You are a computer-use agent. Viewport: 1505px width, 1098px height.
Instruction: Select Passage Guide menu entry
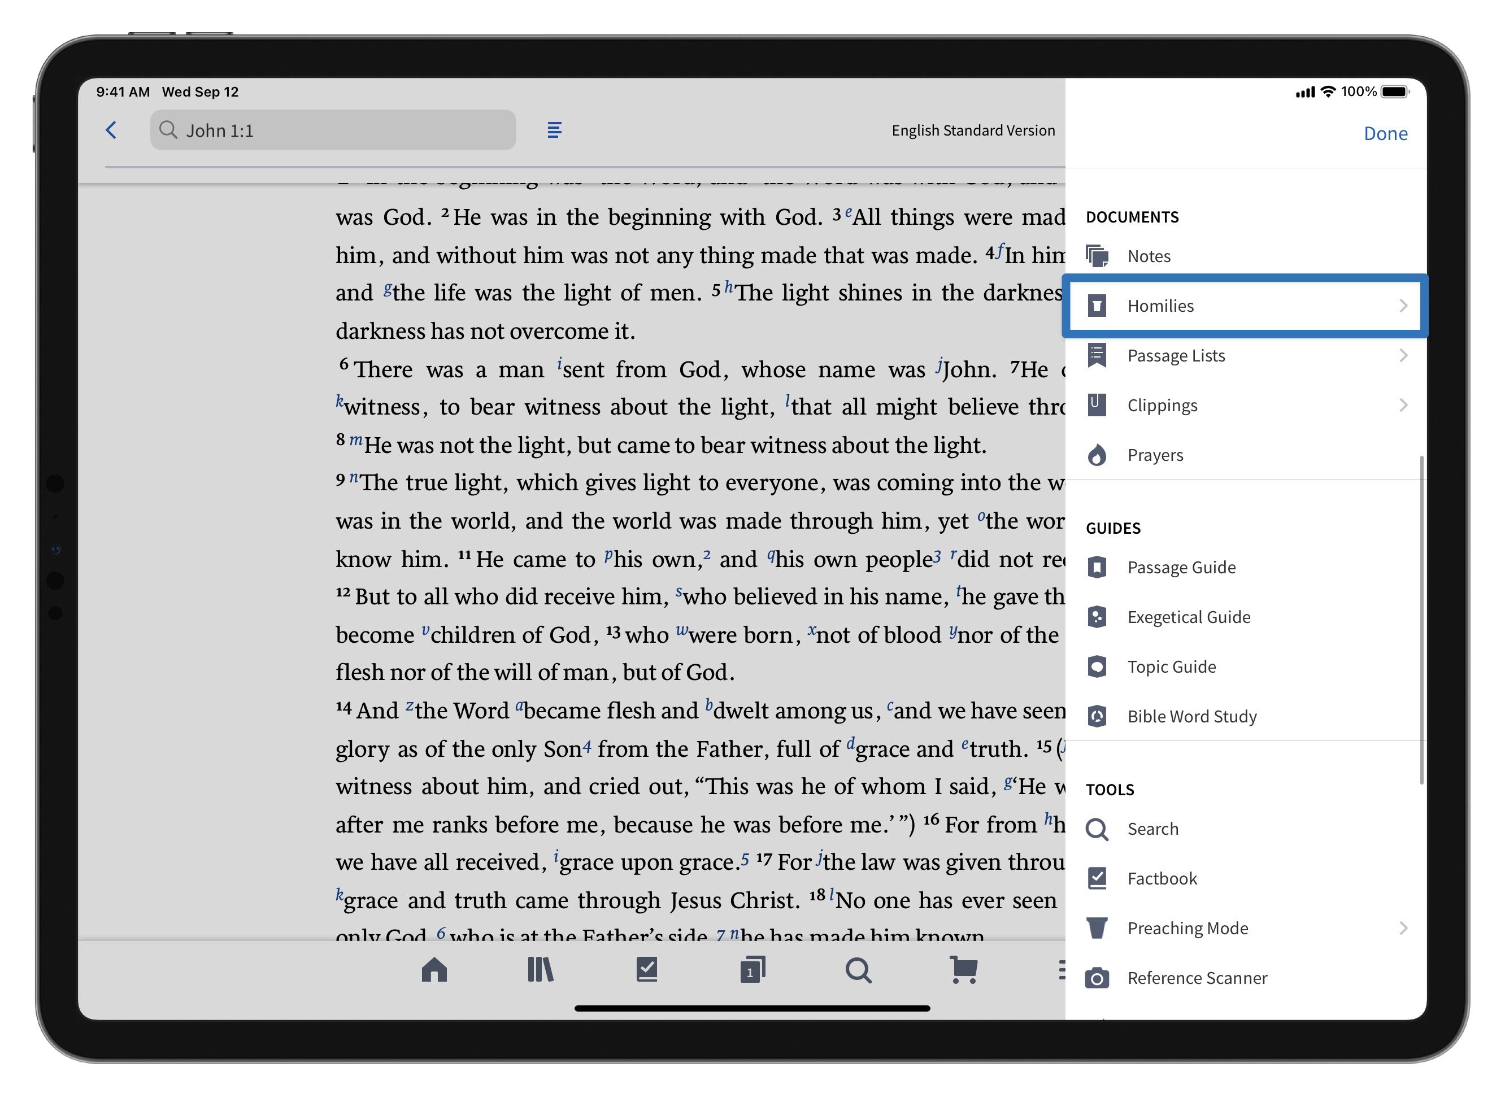tap(1246, 568)
